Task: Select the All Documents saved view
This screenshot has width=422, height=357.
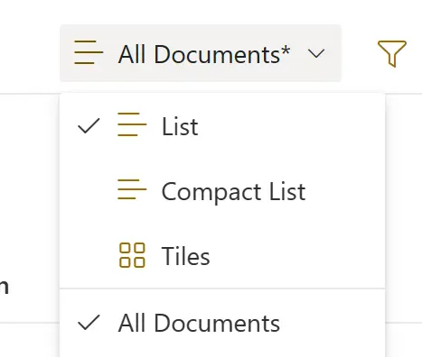Action: (222, 324)
